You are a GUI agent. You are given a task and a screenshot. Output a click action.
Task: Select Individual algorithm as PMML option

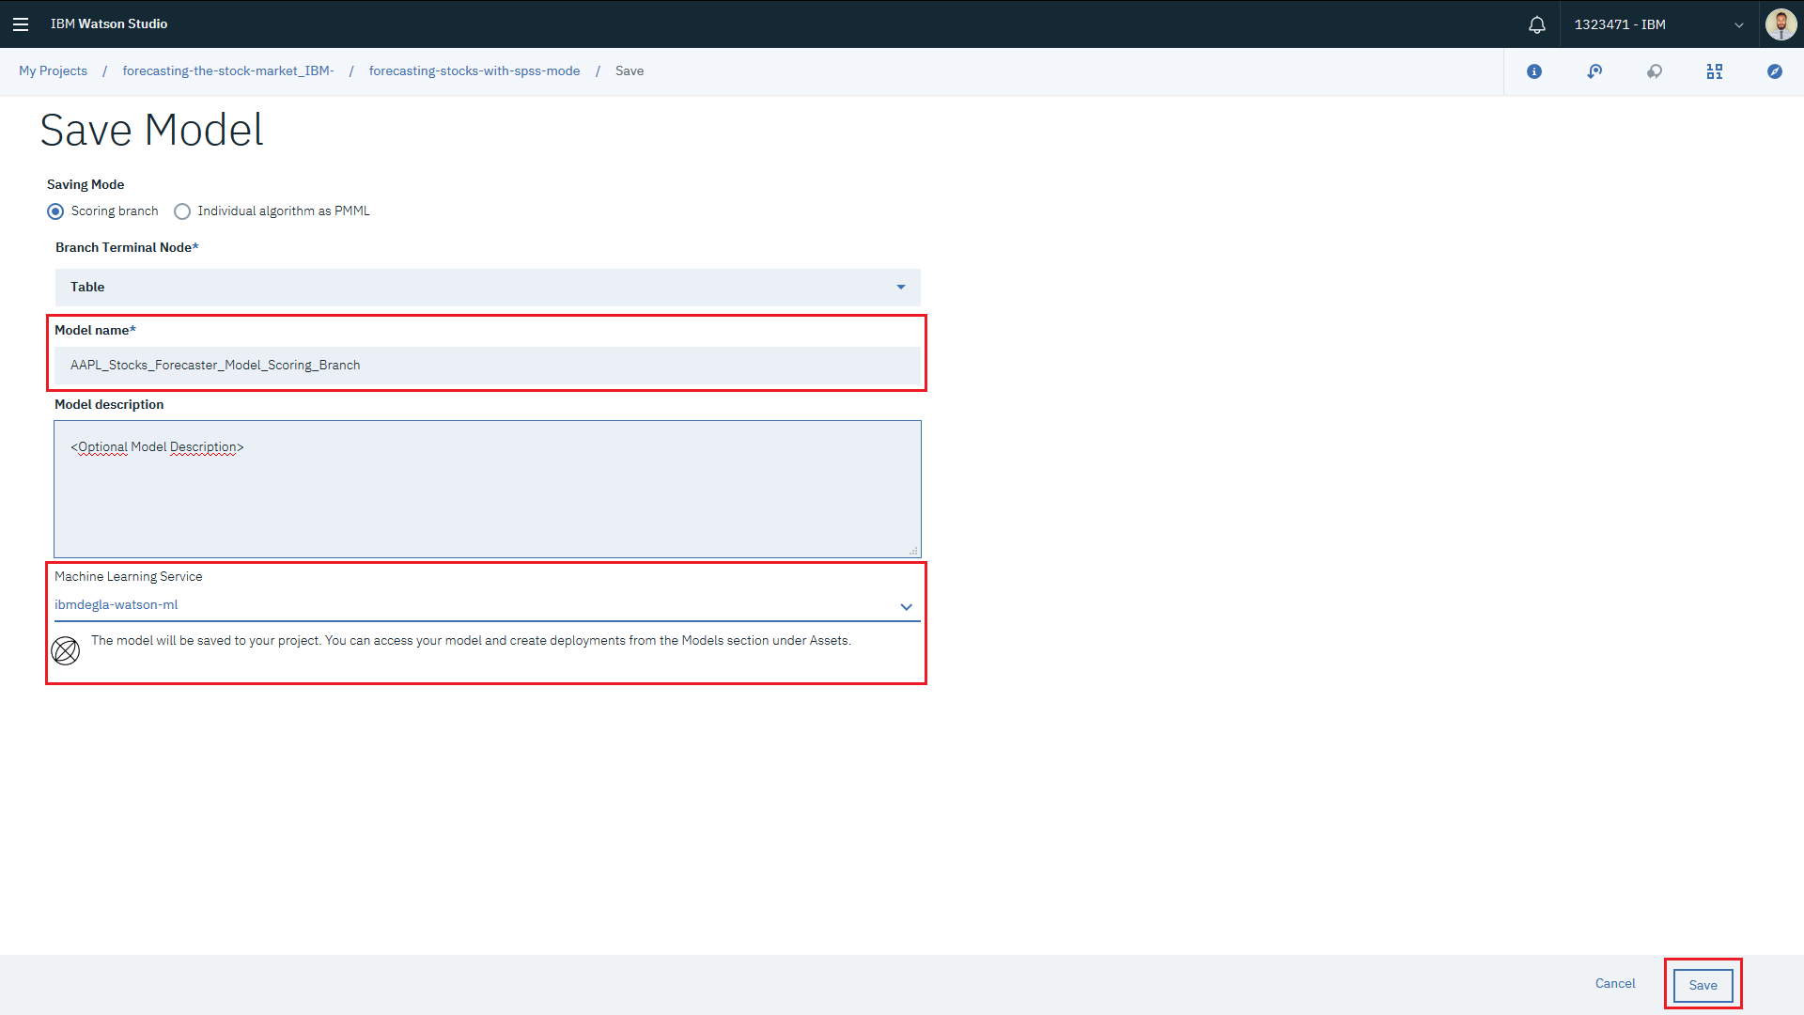tap(182, 211)
